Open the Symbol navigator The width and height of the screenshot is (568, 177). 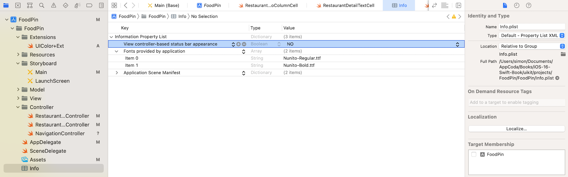(30, 5)
